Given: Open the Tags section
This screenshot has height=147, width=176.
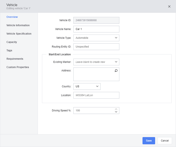Looking at the screenshot, I should (x=9, y=50).
